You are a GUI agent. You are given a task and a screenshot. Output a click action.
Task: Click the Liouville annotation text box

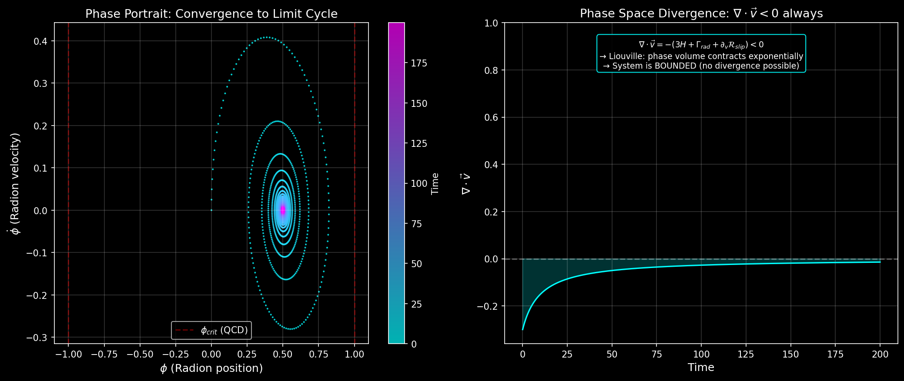[701, 54]
